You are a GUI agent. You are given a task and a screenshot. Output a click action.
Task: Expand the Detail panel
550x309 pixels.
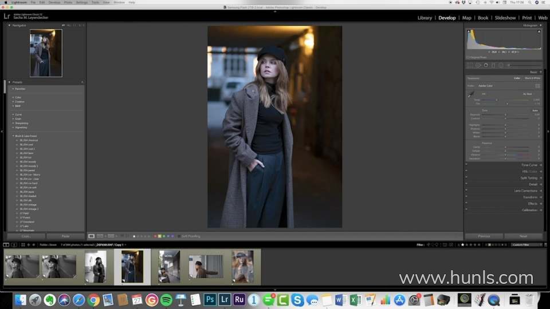(533, 184)
